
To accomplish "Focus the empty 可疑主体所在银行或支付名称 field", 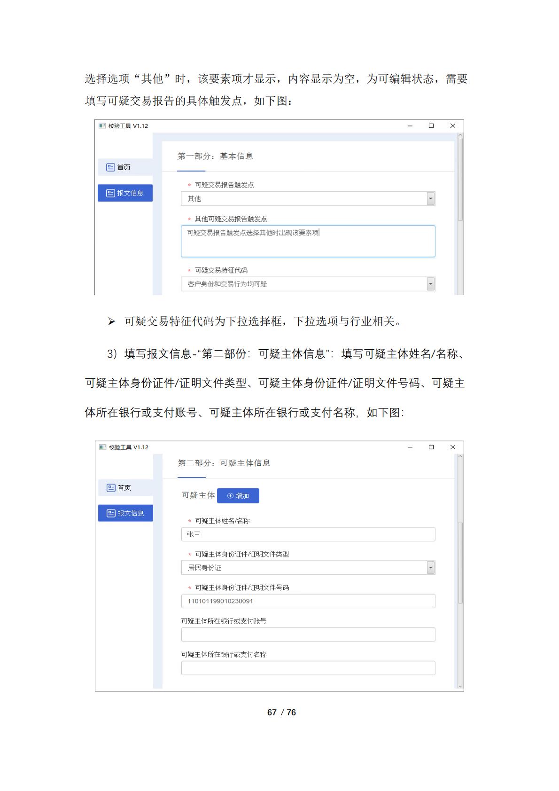I will (308, 668).
